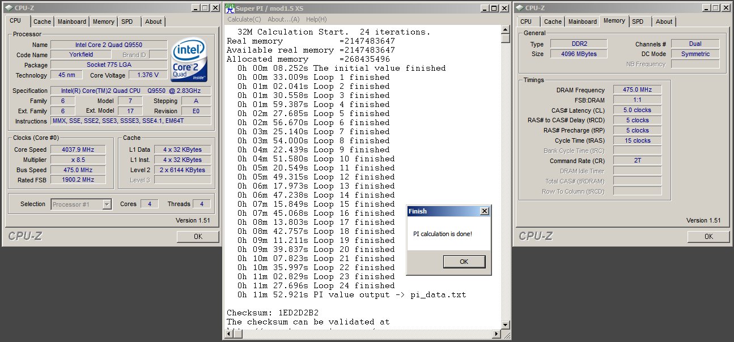
Task: Click the Super PI horizontal scrollbar left arrow
Action: tap(229, 335)
